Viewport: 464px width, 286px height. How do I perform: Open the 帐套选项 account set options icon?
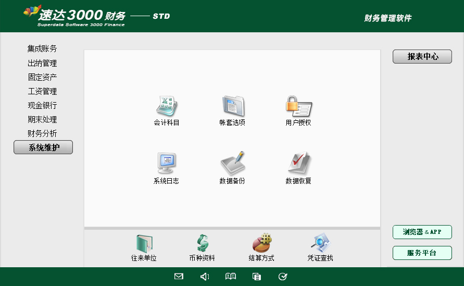233,106
